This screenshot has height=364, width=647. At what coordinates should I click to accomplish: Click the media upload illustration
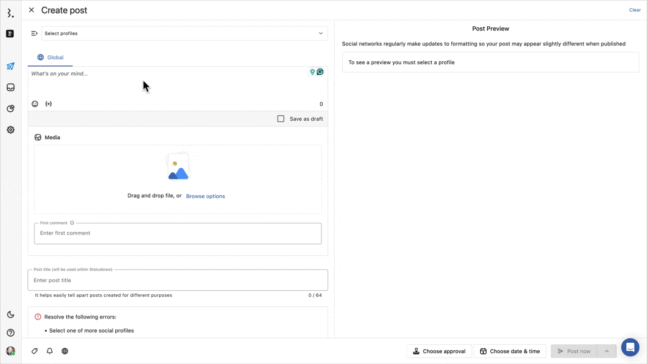[177, 166]
